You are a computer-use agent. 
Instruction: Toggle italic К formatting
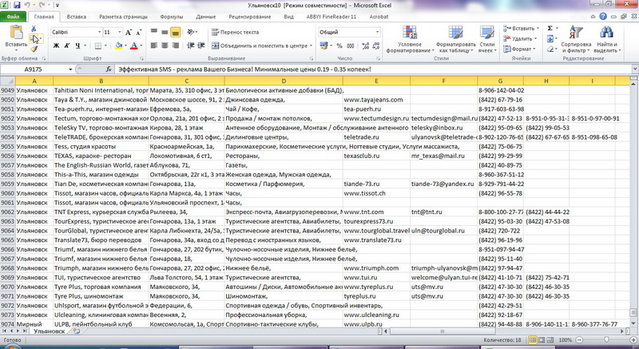pos(67,46)
